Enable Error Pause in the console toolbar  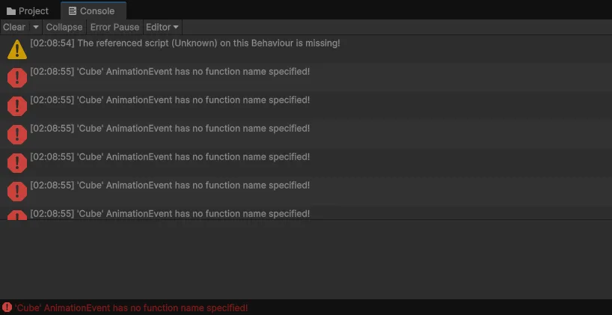pos(114,27)
